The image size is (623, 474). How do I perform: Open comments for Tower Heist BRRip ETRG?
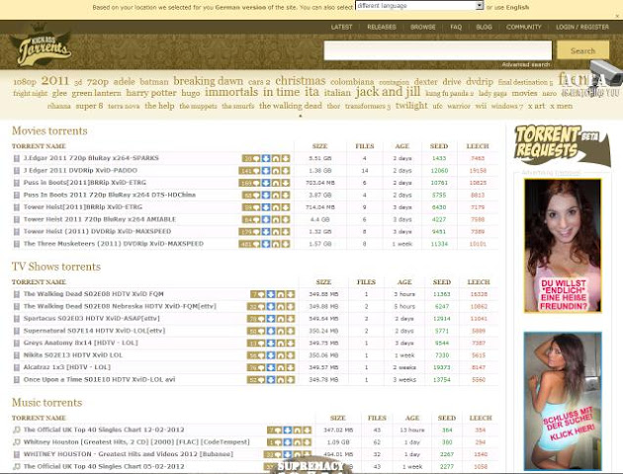coord(251,207)
